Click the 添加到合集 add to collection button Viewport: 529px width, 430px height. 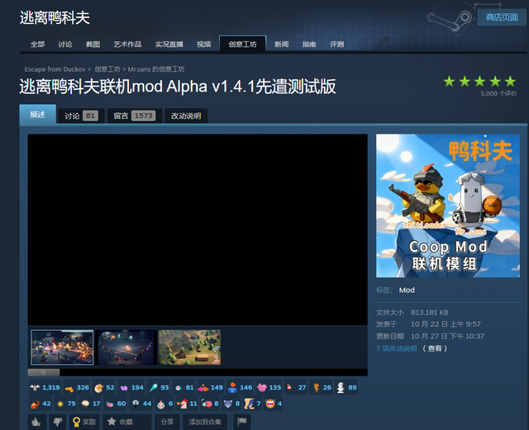click(x=205, y=422)
